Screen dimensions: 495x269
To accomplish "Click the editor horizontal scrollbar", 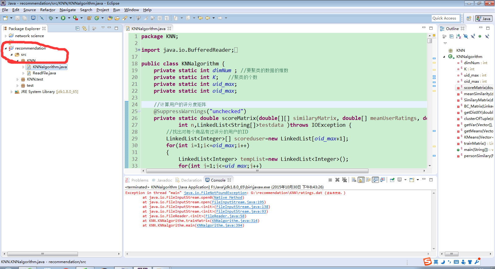I will pyautogui.click(x=257, y=171).
